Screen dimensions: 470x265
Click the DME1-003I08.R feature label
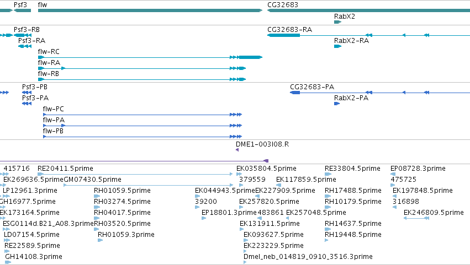click(262, 144)
